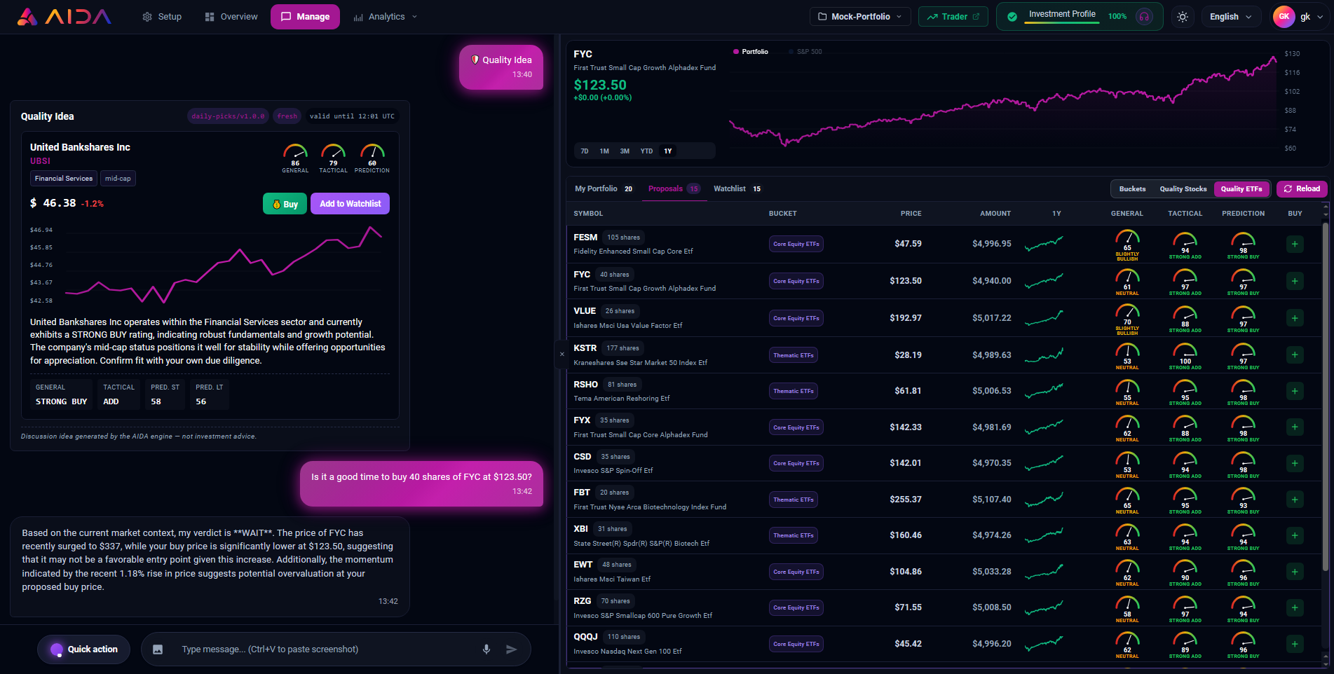Click the attach screenshot image icon

click(x=158, y=649)
